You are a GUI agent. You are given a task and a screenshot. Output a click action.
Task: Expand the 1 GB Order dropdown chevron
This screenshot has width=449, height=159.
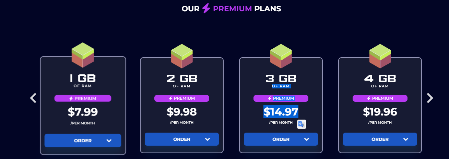tap(109, 140)
